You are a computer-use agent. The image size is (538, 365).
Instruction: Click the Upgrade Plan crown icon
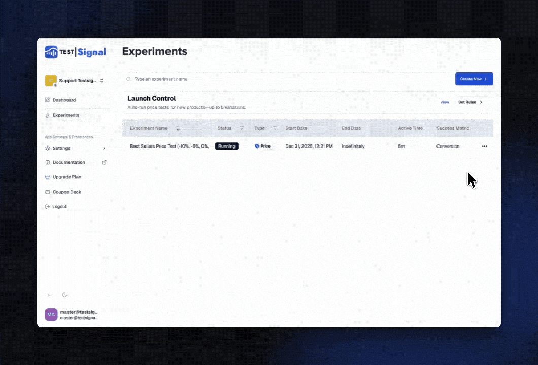point(47,177)
